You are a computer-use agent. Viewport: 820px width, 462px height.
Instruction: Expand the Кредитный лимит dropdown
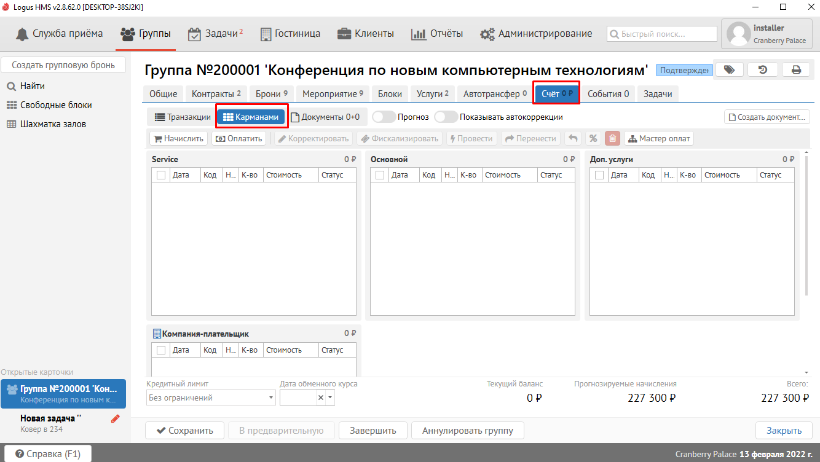pyautogui.click(x=271, y=398)
